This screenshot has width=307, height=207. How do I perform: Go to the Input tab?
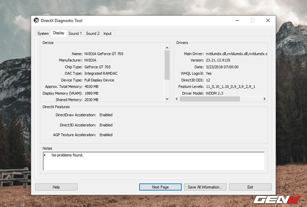click(107, 34)
